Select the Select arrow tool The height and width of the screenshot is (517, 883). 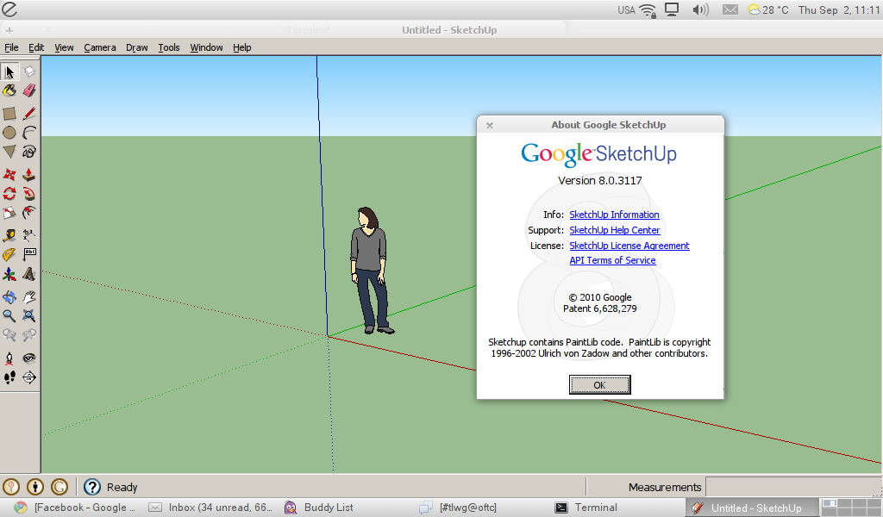pos(9,72)
